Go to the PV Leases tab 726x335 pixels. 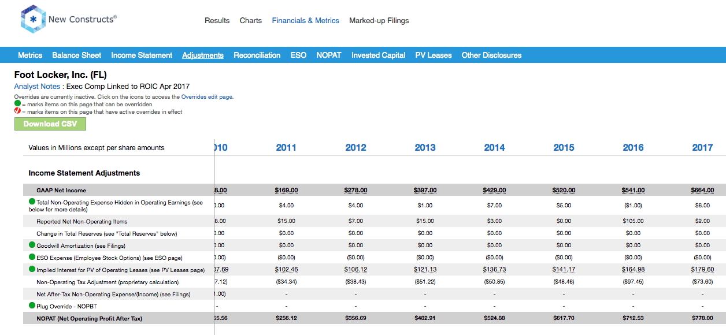click(x=434, y=55)
